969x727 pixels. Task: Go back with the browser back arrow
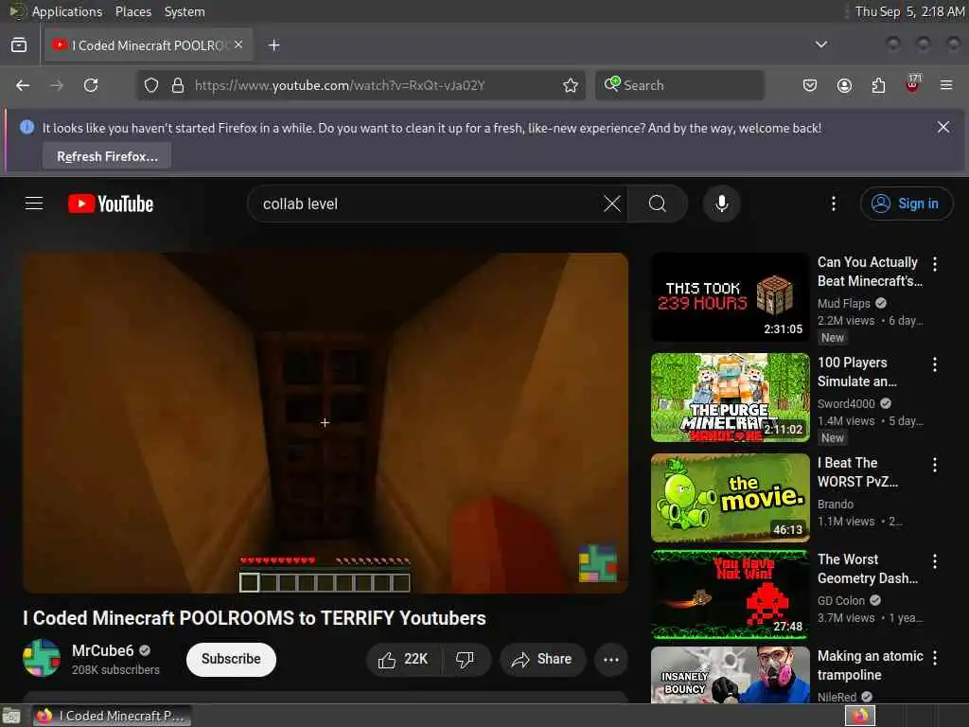click(x=23, y=85)
